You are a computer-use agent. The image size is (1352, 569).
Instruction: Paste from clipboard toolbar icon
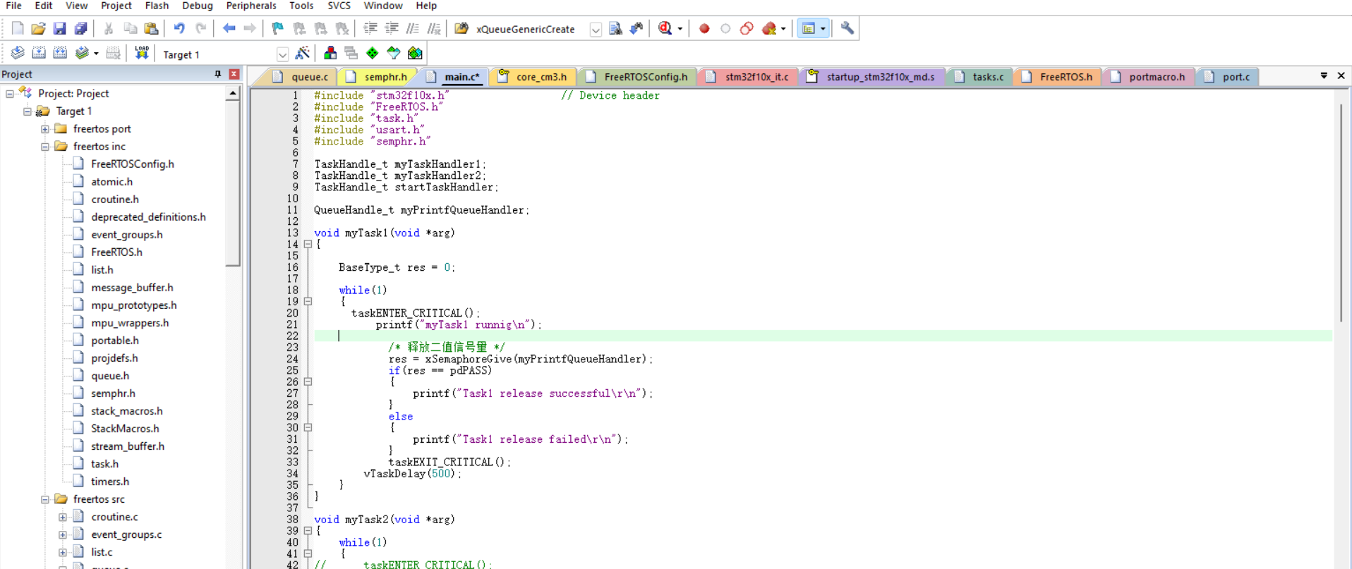(151, 29)
